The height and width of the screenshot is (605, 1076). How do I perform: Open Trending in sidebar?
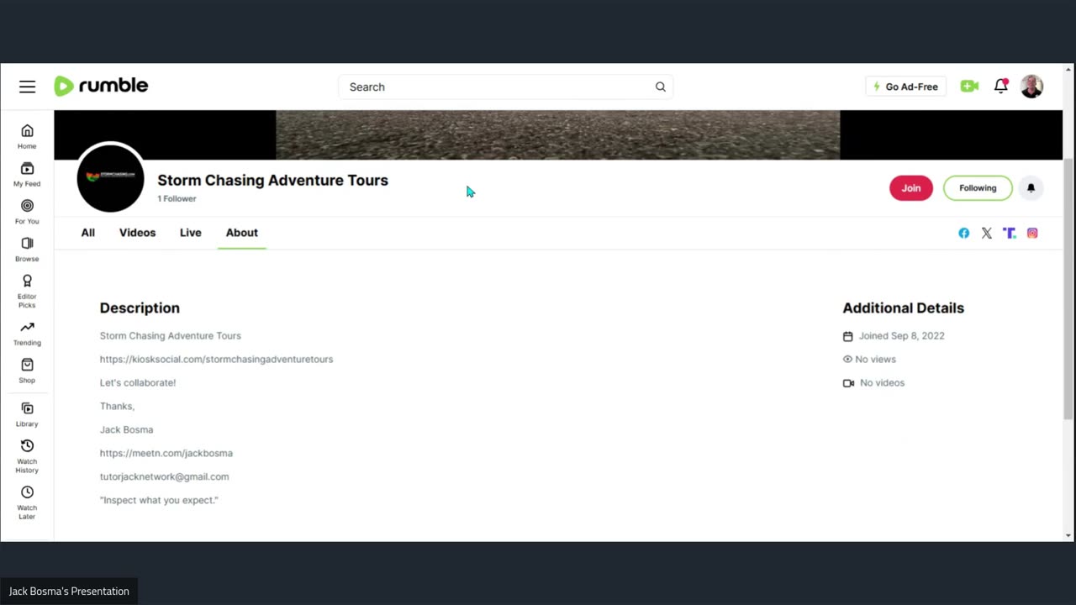click(x=27, y=334)
